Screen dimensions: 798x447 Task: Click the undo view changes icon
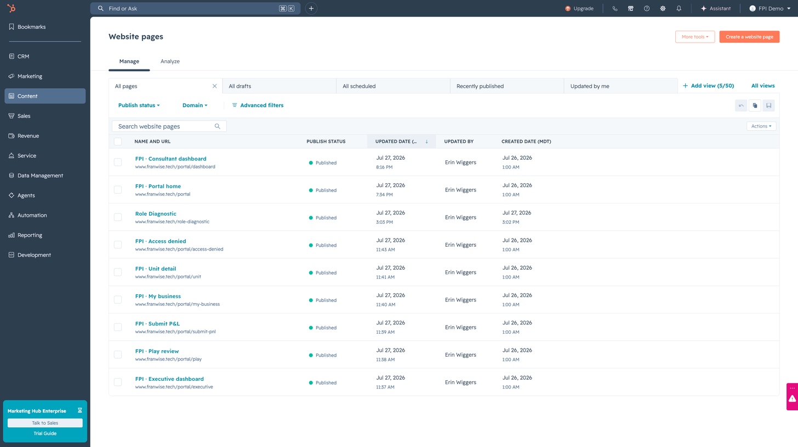point(741,106)
